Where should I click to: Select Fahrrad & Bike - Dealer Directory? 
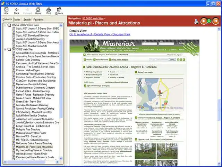point(33,91)
